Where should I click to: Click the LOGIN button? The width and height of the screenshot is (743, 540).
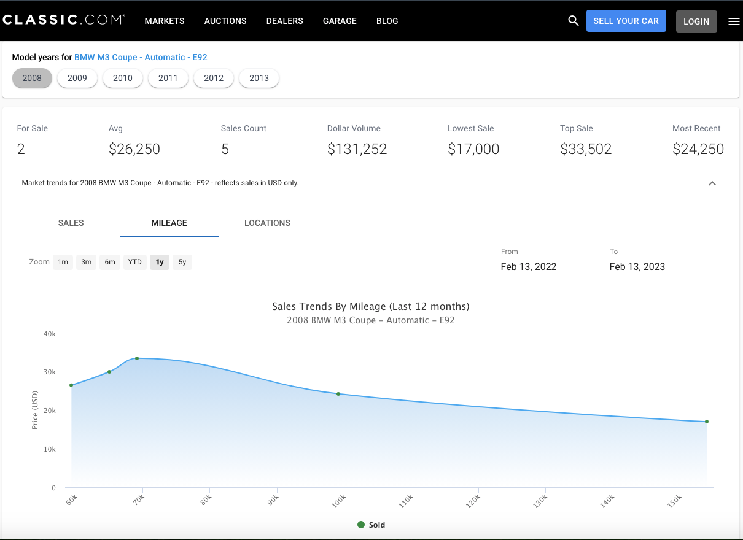(696, 21)
